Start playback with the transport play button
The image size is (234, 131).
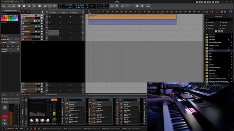coord(14,6)
